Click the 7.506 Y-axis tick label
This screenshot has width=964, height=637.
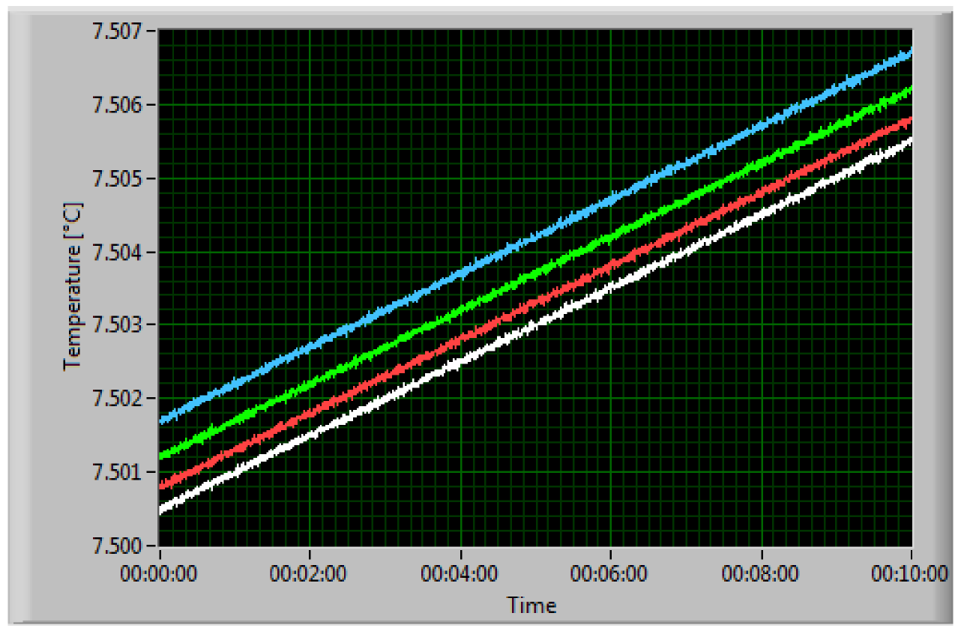pos(118,105)
